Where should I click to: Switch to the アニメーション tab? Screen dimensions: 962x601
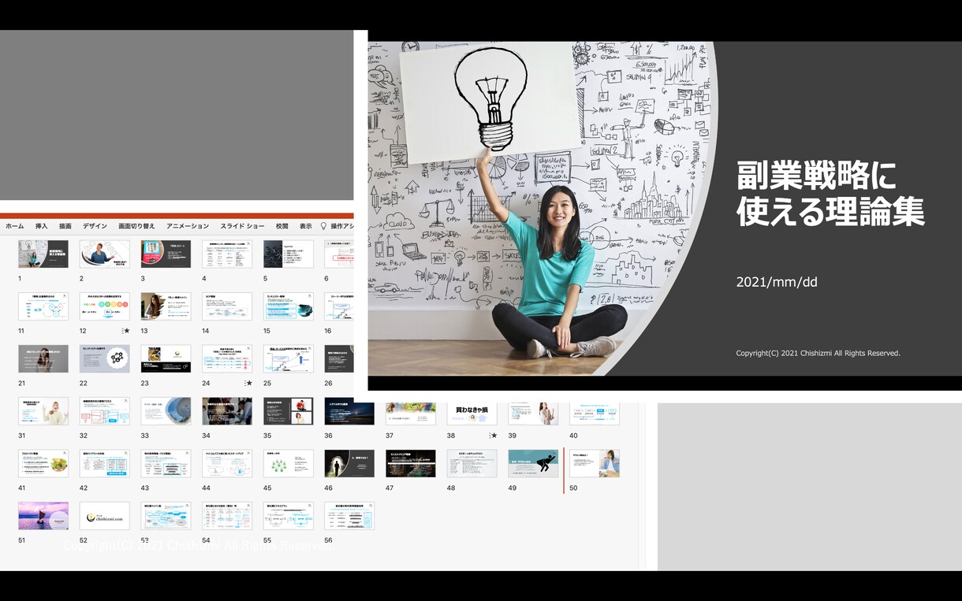pos(188,226)
